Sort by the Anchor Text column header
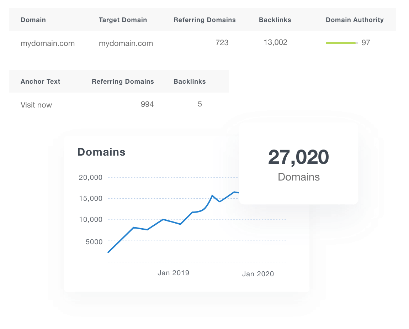This screenshot has height=329, width=409. coord(40,81)
